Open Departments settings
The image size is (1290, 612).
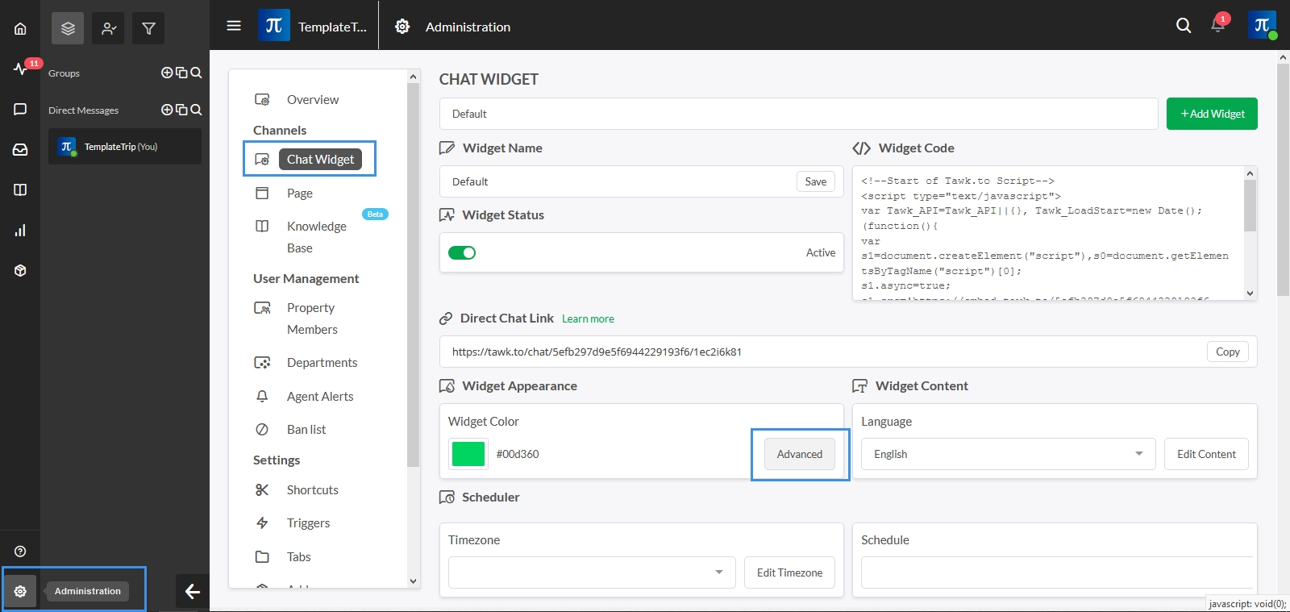click(322, 363)
